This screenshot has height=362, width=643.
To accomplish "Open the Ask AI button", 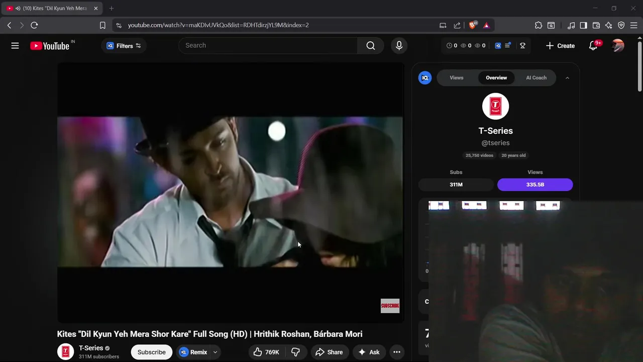I will 369,352.
